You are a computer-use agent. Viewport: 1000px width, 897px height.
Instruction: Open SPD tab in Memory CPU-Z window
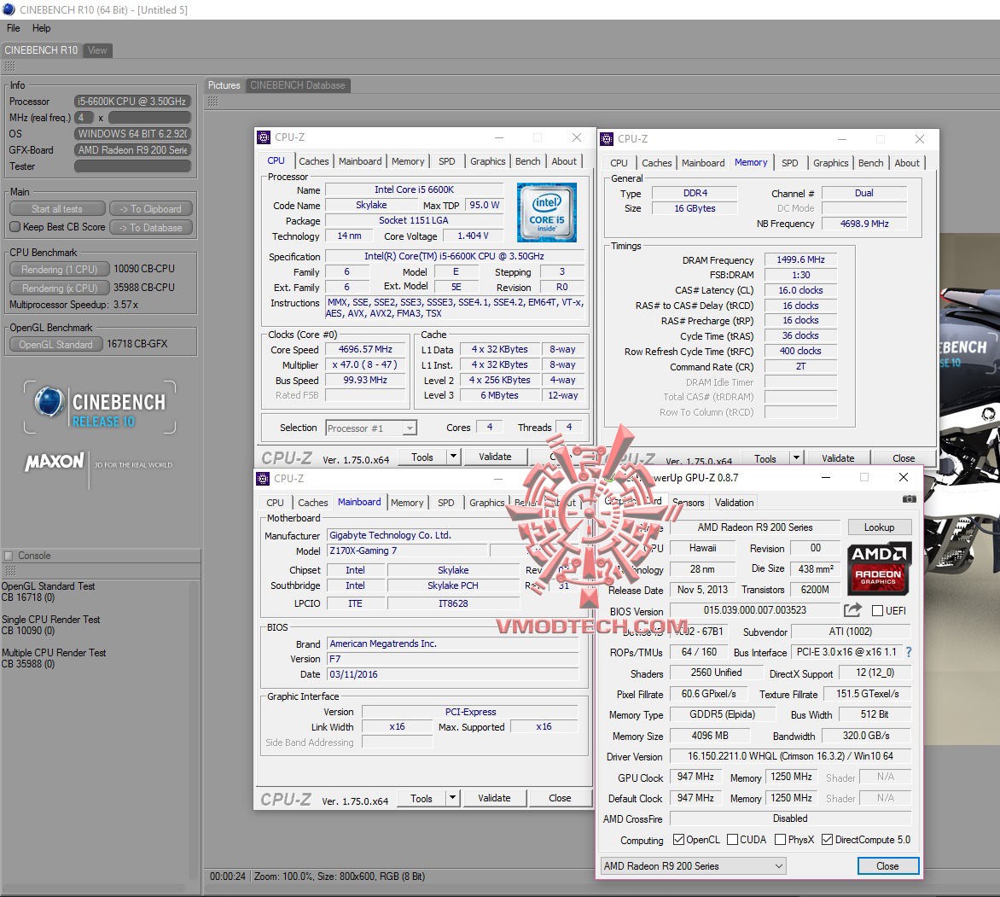[789, 163]
